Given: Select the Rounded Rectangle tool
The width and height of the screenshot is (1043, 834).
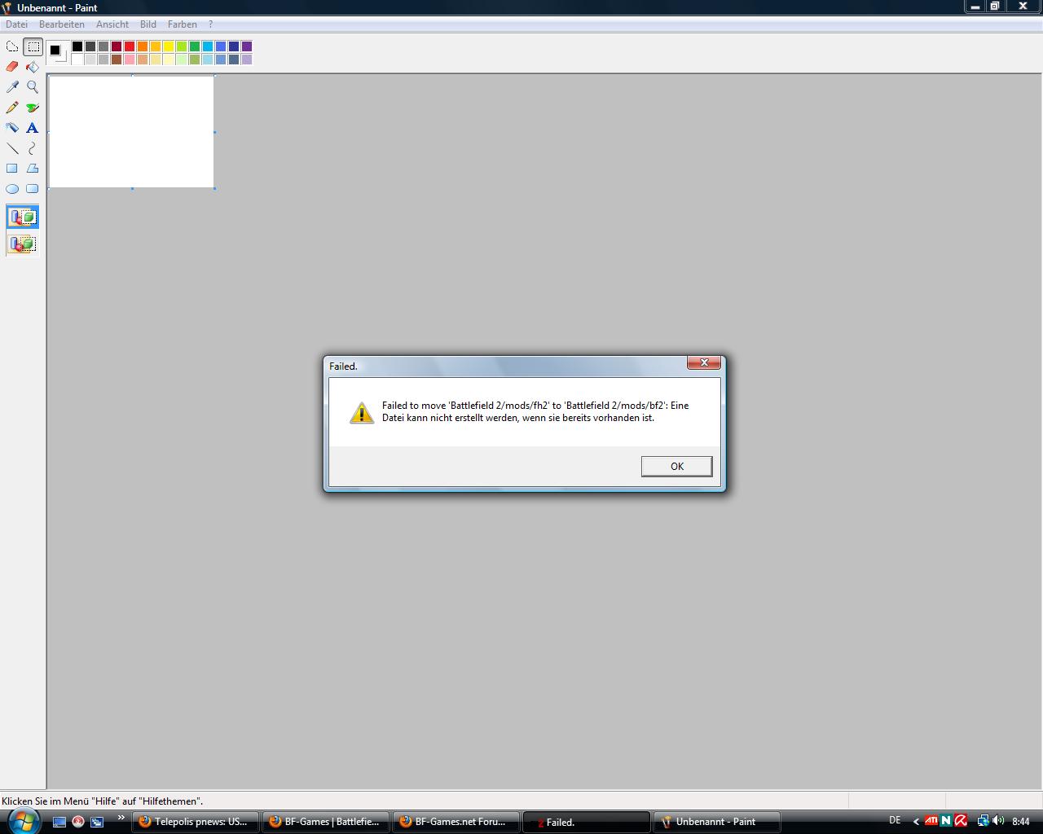Looking at the screenshot, I should pos(33,189).
